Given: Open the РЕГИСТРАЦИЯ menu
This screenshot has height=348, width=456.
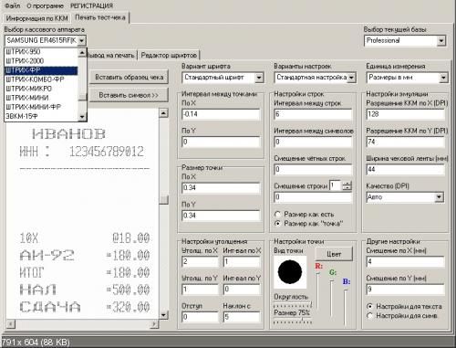Looking at the screenshot, I should click(x=91, y=5).
